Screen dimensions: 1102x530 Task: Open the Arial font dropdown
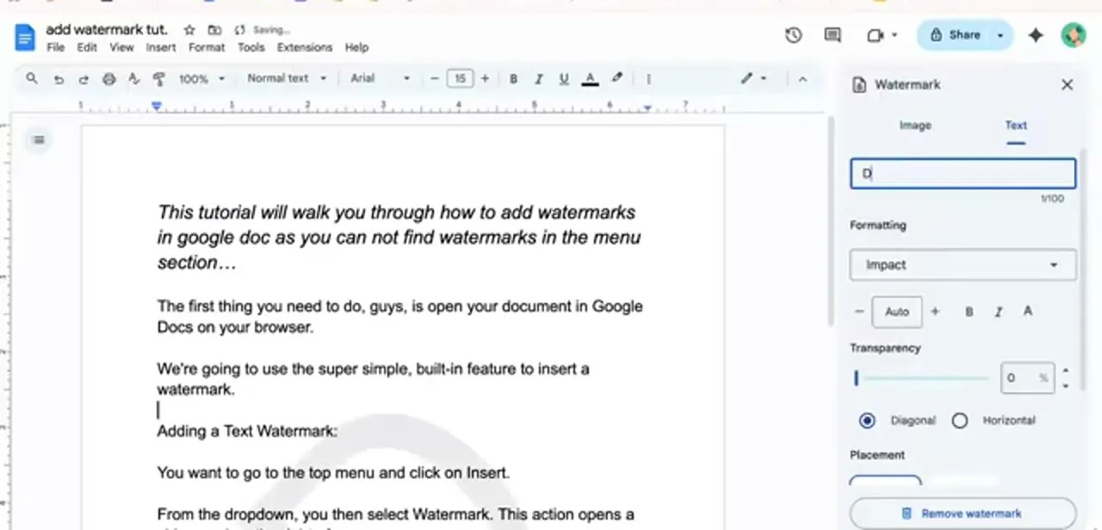380,78
